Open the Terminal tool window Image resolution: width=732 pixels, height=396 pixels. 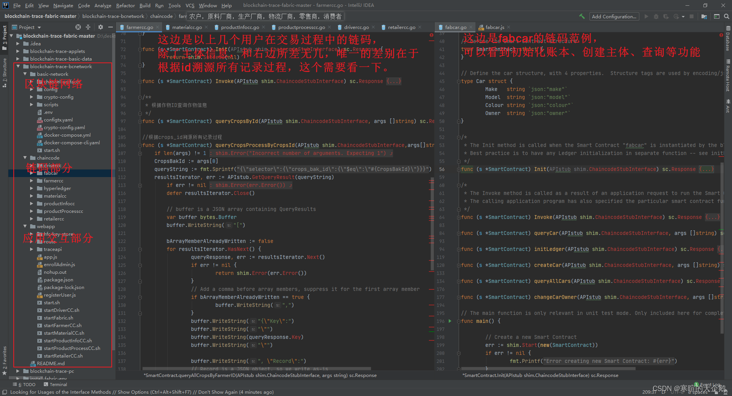pyautogui.click(x=55, y=385)
